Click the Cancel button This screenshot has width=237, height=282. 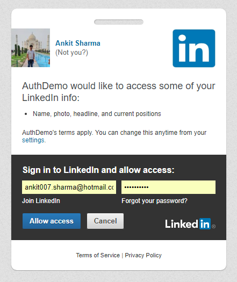coord(105,221)
